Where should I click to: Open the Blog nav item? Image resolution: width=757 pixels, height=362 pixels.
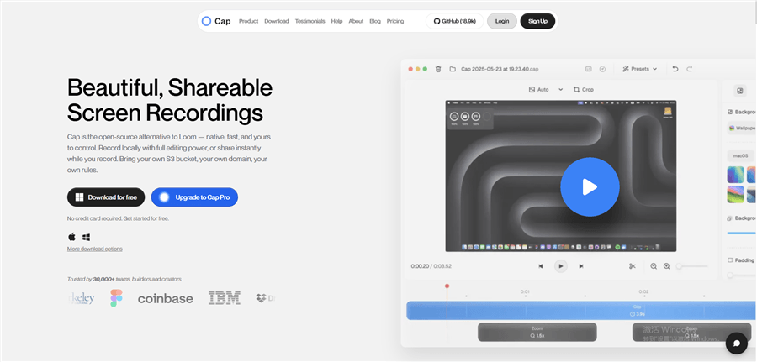point(375,21)
